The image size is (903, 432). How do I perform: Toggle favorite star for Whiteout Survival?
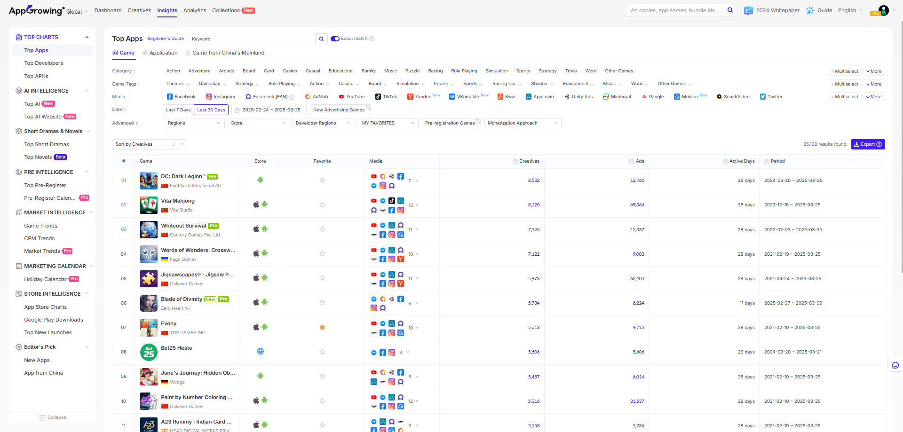(x=322, y=229)
